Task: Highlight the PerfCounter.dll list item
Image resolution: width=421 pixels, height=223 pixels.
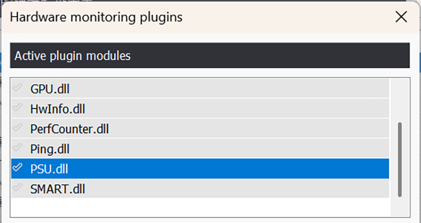Action: coord(200,128)
